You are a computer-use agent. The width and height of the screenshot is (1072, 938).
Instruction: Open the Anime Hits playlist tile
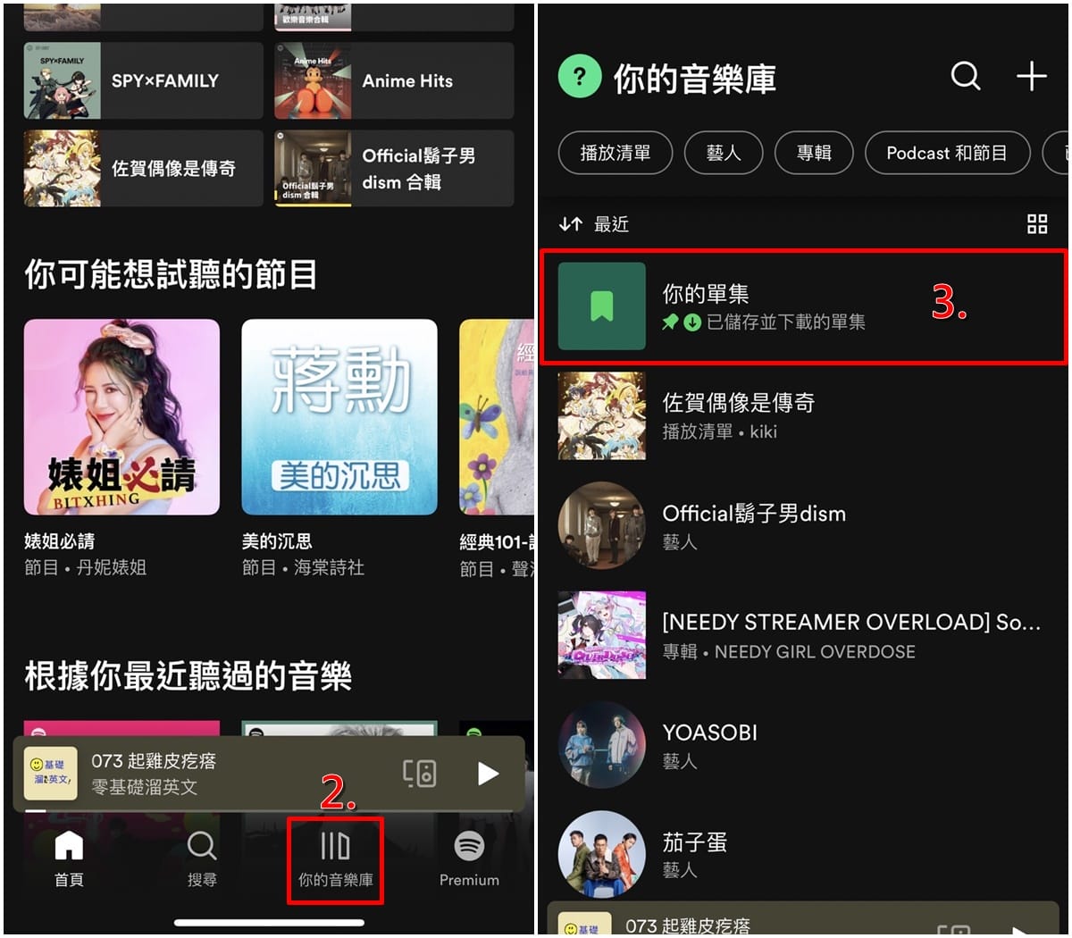pyautogui.click(x=394, y=80)
